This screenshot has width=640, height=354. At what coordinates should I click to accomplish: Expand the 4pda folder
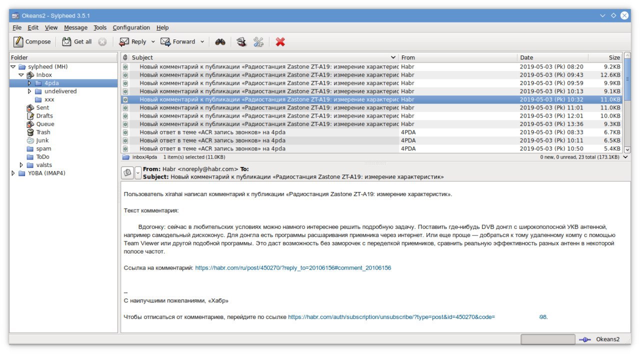[29, 83]
